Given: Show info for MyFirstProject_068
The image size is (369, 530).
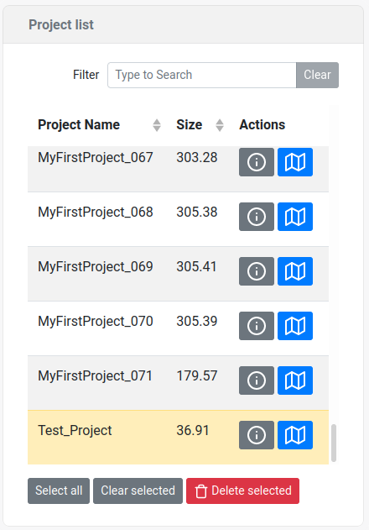Looking at the screenshot, I should pyautogui.click(x=257, y=217).
